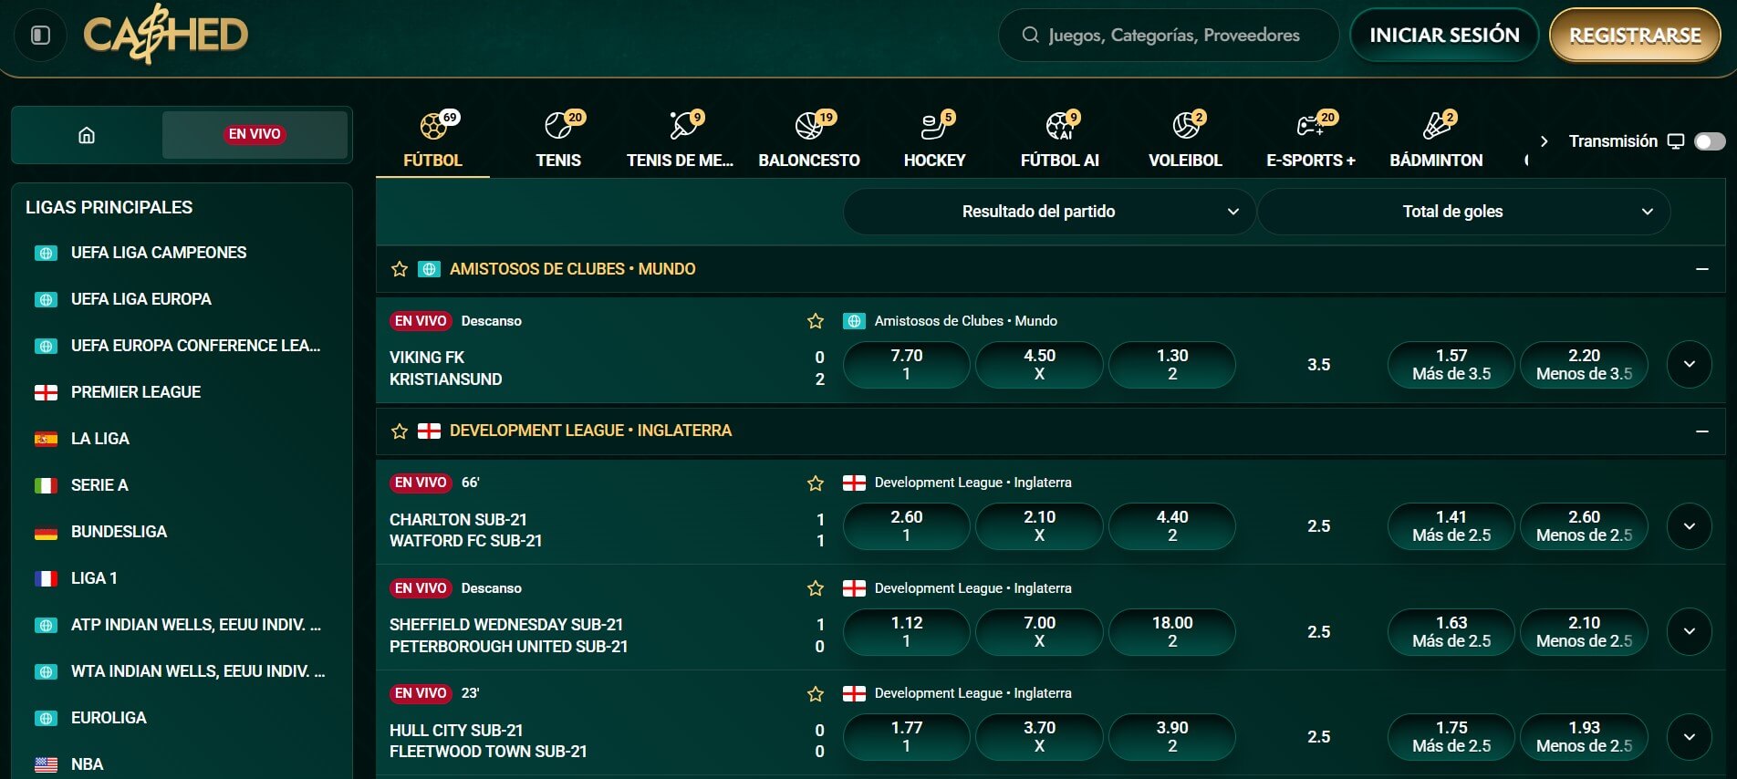The height and width of the screenshot is (779, 1737).
Task: Star the Sheffield Wednesday Sub-21 match
Action: 816,588
